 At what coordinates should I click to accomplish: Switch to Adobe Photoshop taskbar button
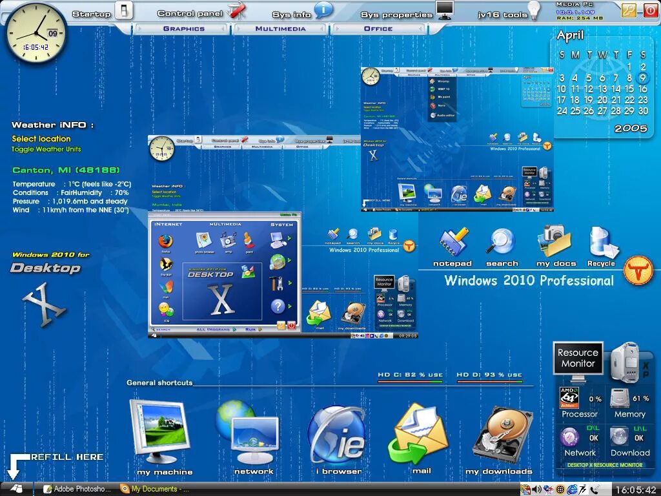point(78,489)
